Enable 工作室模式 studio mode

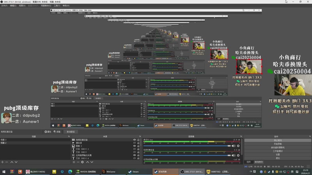pos(278,151)
